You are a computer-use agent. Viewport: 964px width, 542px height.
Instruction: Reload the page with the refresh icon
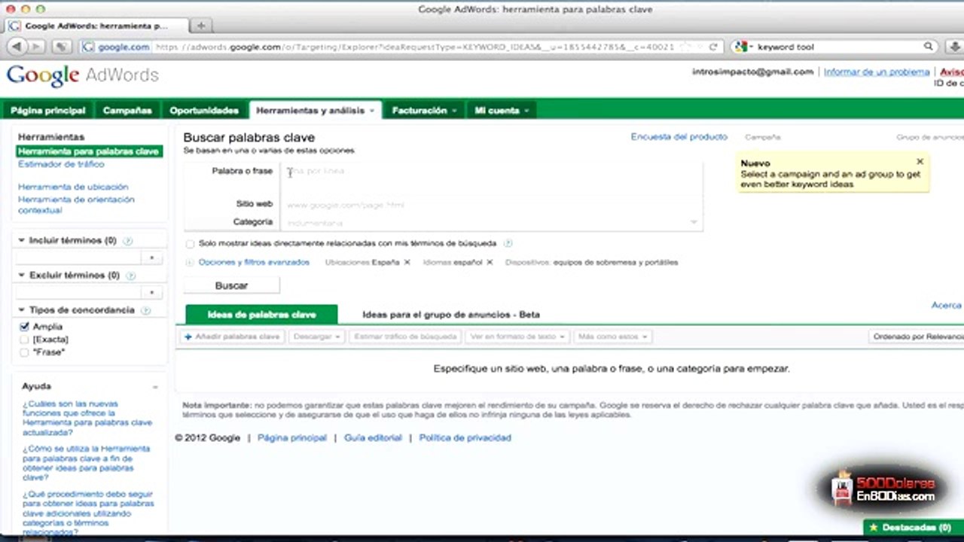pos(713,47)
